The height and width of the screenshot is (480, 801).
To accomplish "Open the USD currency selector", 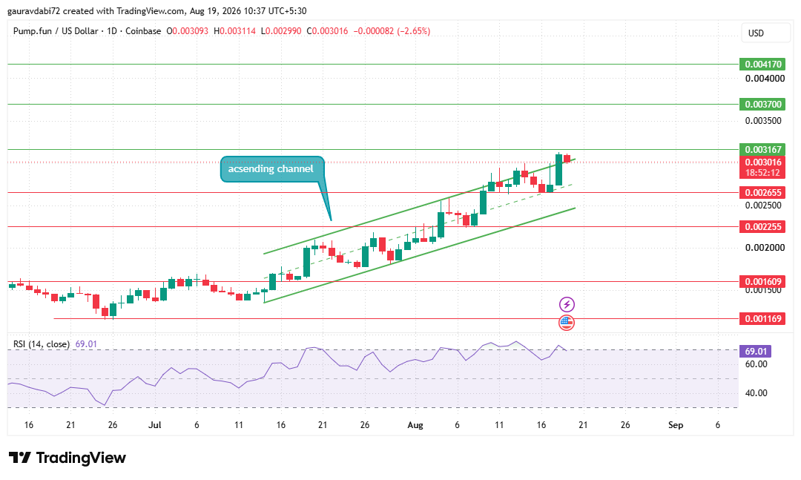I will [765, 33].
